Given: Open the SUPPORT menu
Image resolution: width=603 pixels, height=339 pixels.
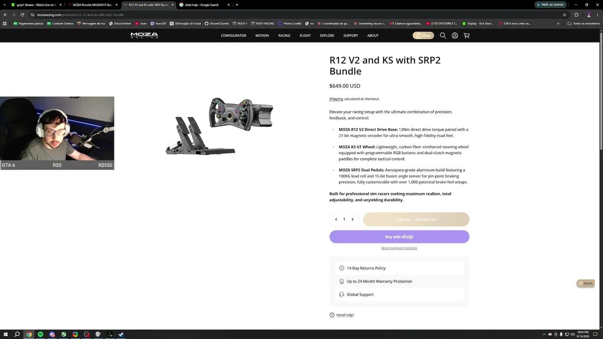Looking at the screenshot, I should click(350, 35).
